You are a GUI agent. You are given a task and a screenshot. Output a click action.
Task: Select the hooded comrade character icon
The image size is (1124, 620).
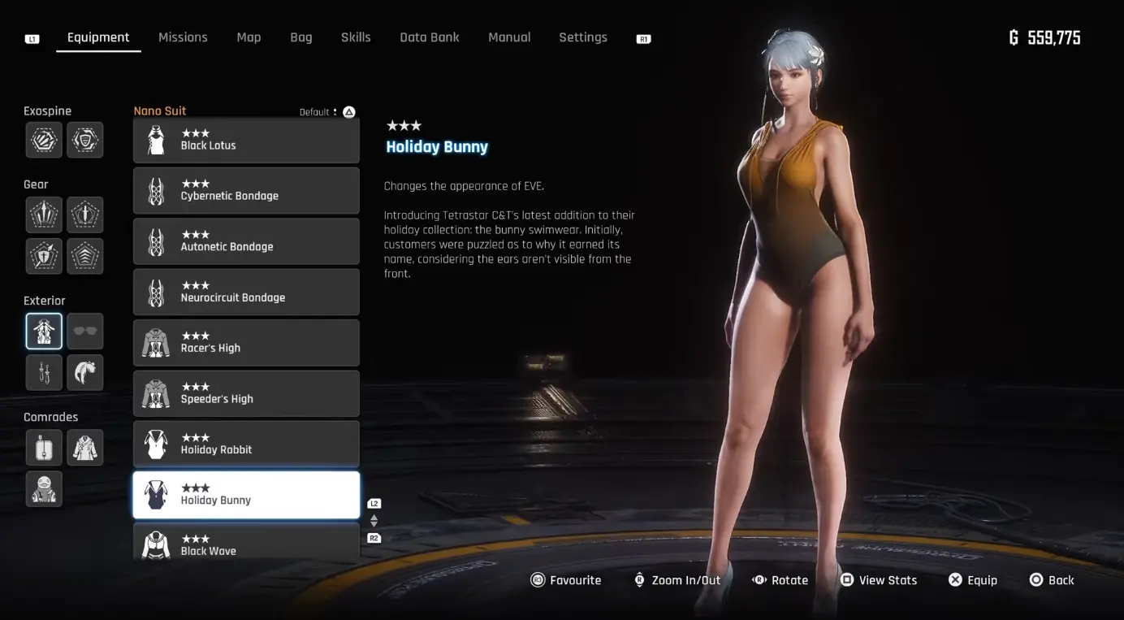44,489
